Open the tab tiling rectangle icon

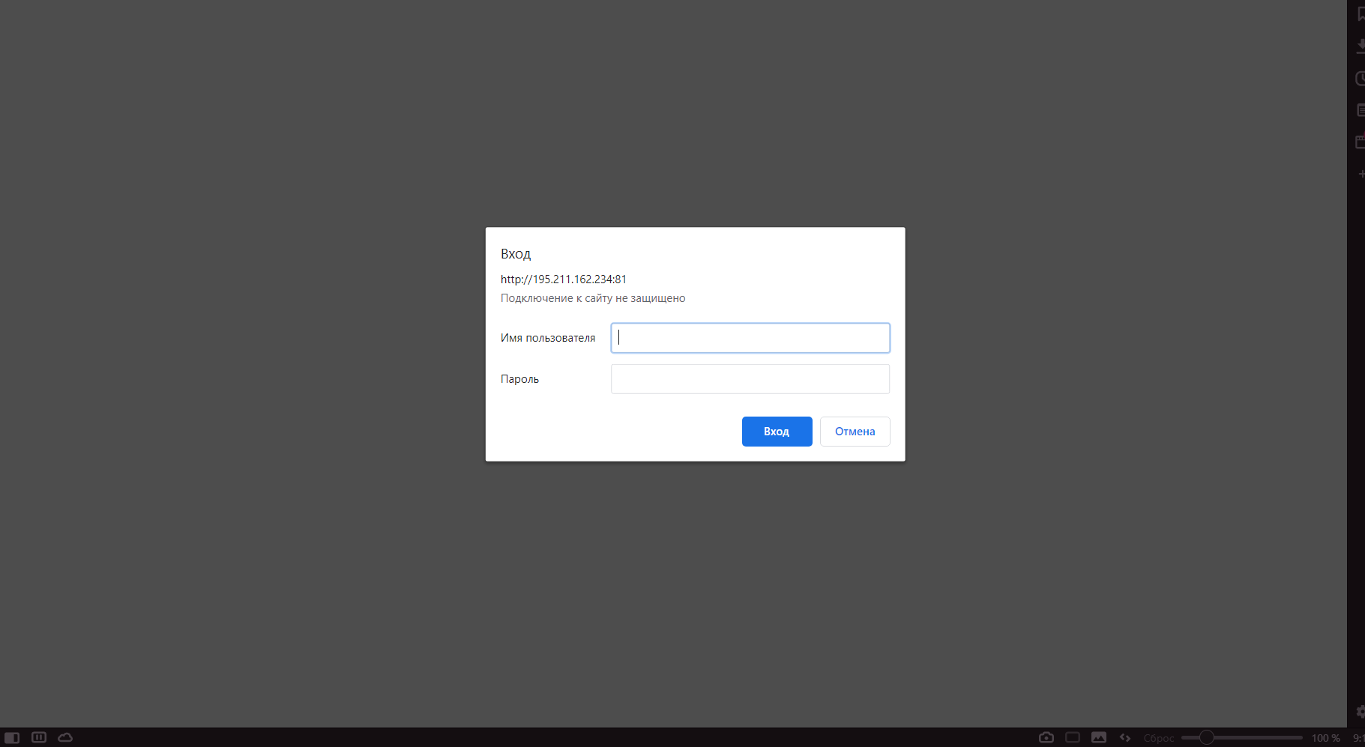[x=1073, y=737]
